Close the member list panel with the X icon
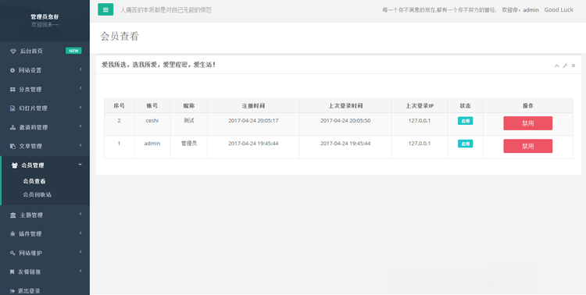The width and height of the screenshot is (586, 295). 573,66
